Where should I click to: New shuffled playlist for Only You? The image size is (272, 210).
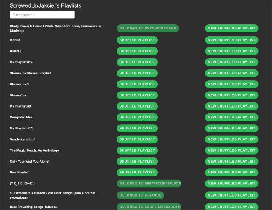pyautogui.click(x=232, y=161)
